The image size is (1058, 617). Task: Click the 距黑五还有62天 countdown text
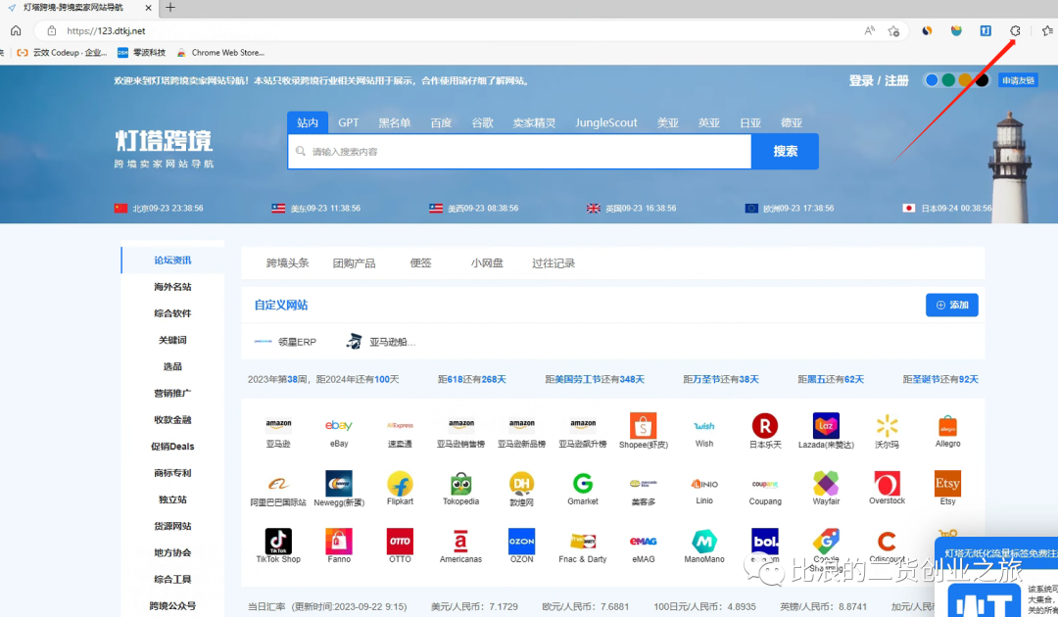[831, 380]
